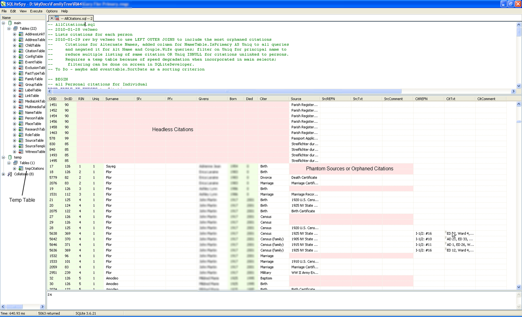This screenshot has height=317, width=522.
Task: Open the File menu
Action: [x=4, y=11]
